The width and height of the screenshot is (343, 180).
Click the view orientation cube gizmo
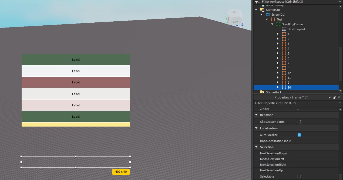(234, 17)
